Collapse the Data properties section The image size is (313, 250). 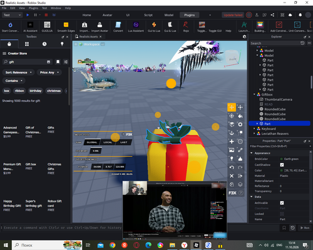252,197
